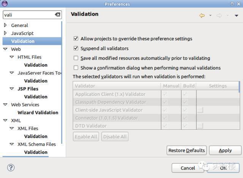
Task: Open the view menu triangle in the header
Action: tap(236, 16)
